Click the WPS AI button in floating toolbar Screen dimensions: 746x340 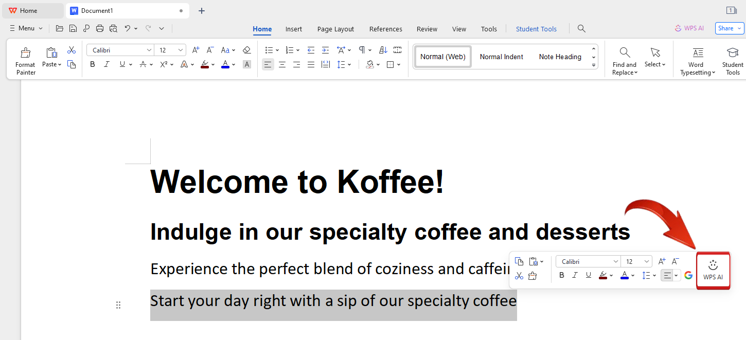[713, 270]
